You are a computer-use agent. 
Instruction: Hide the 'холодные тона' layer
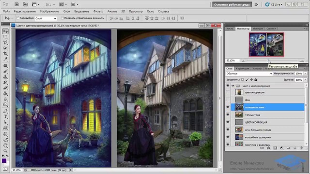point(228,107)
